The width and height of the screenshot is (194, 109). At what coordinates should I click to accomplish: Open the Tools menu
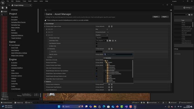24,1
